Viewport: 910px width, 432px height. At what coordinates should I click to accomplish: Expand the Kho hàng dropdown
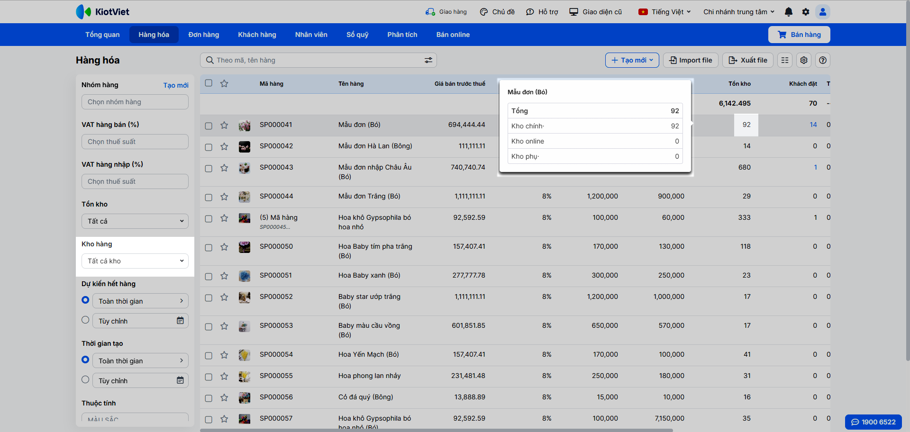coord(135,261)
